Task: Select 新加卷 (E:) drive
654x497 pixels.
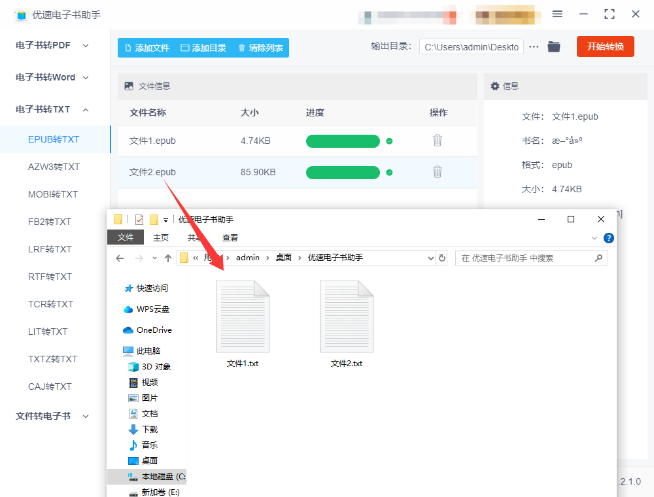Action: pyautogui.click(x=154, y=492)
